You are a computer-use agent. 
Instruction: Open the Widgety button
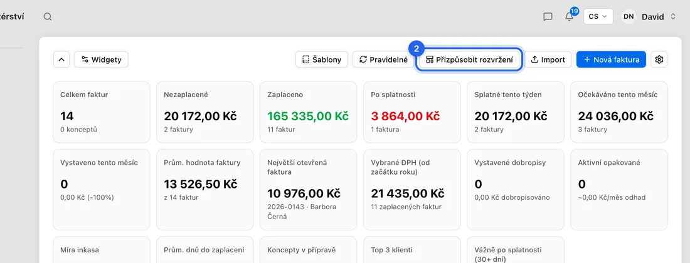[x=101, y=59]
